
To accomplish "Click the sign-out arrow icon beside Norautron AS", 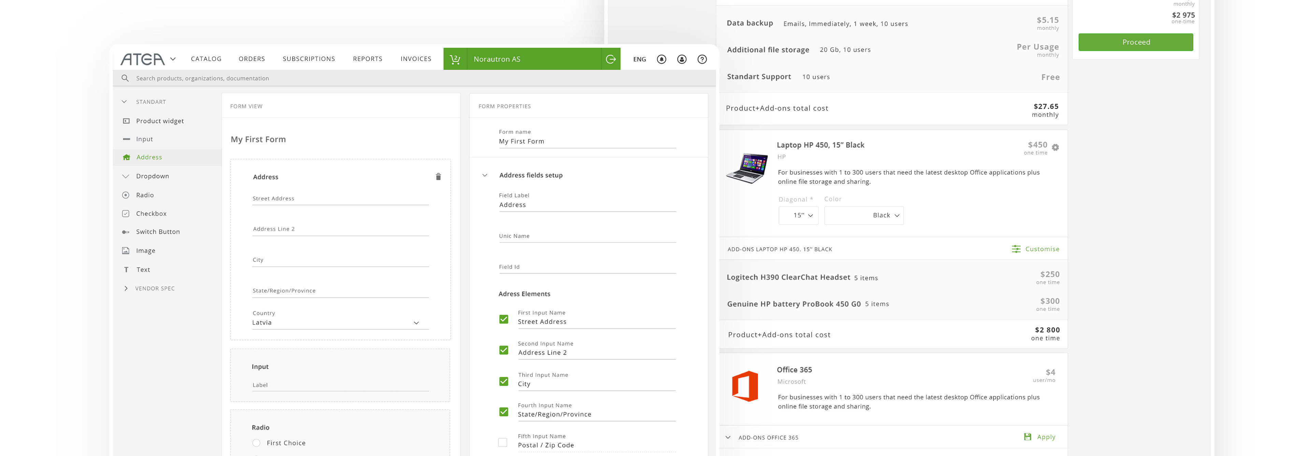I will 611,59.
